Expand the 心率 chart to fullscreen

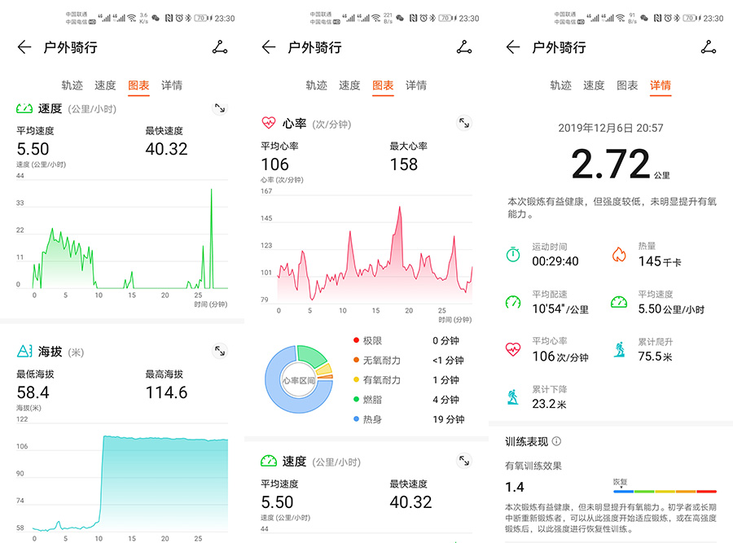(465, 123)
